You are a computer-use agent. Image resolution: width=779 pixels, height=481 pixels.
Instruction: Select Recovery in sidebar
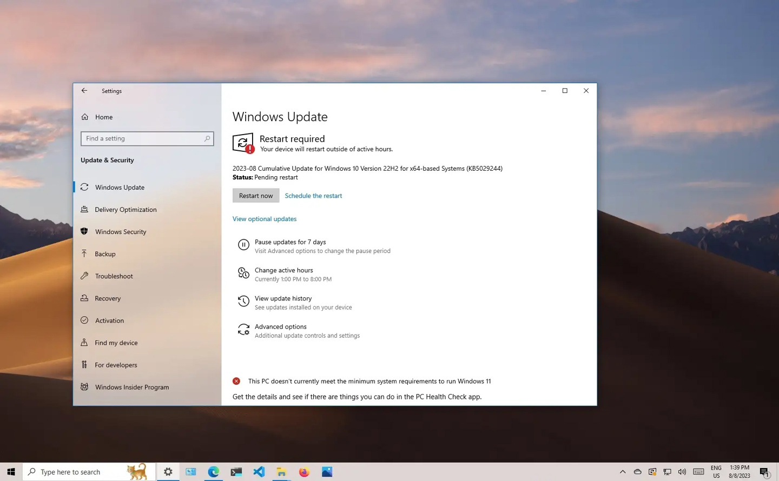(108, 298)
